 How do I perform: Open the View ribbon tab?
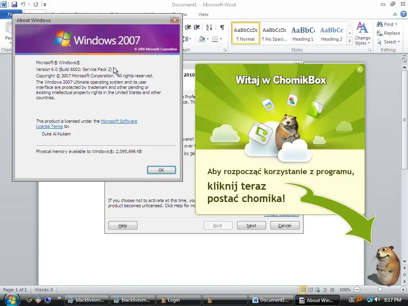203,14
